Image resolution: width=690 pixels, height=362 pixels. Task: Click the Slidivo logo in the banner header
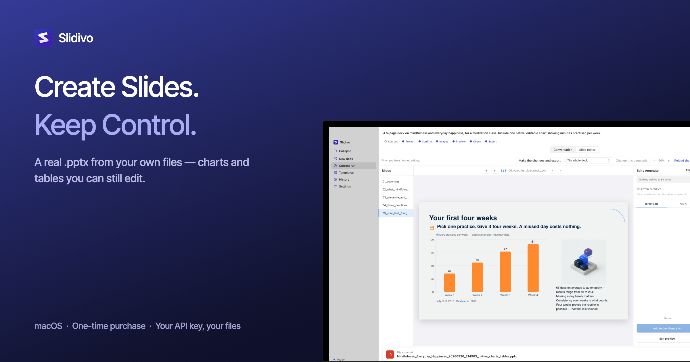(43, 38)
